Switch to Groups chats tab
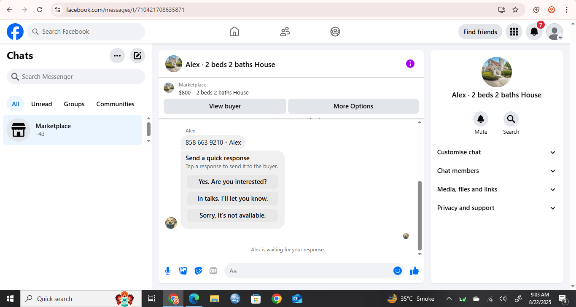 74,104
